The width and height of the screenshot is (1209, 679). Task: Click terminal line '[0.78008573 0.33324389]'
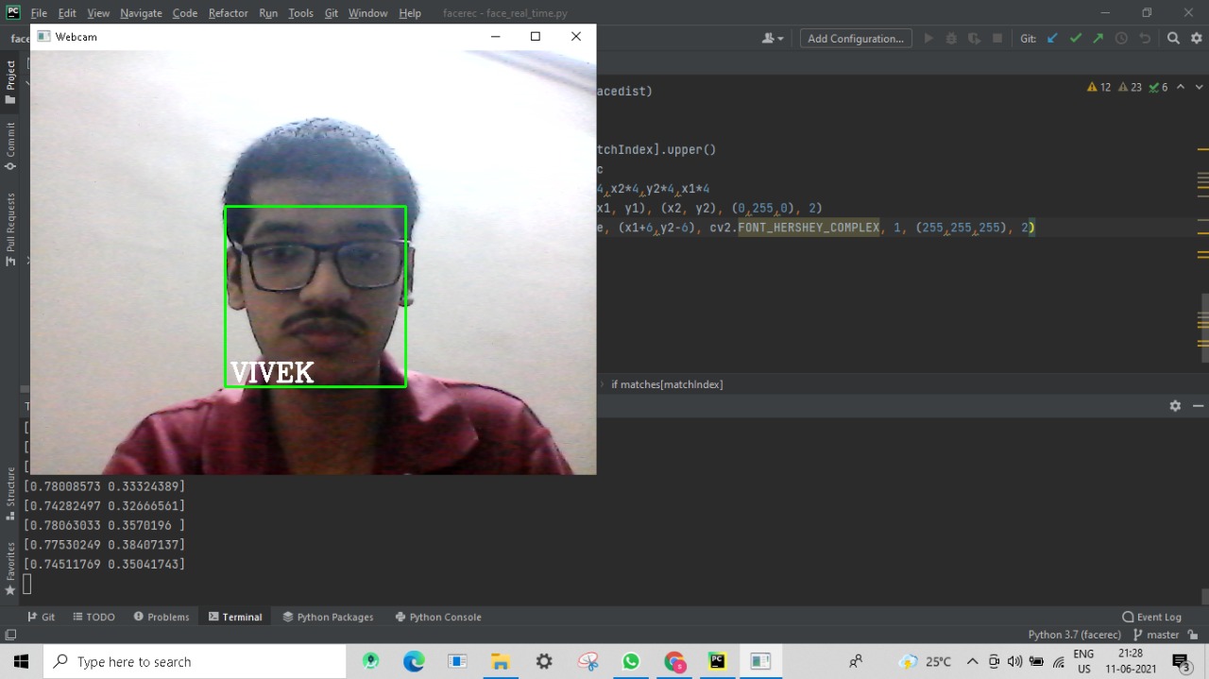click(x=104, y=486)
